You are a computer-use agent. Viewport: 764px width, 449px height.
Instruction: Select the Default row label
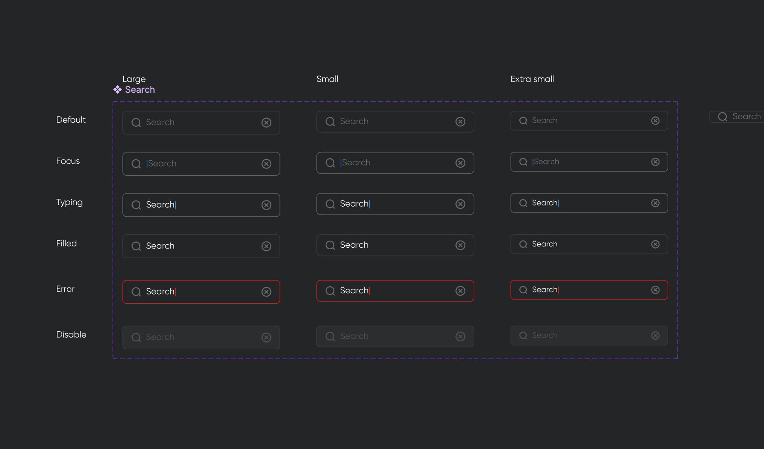(x=71, y=120)
